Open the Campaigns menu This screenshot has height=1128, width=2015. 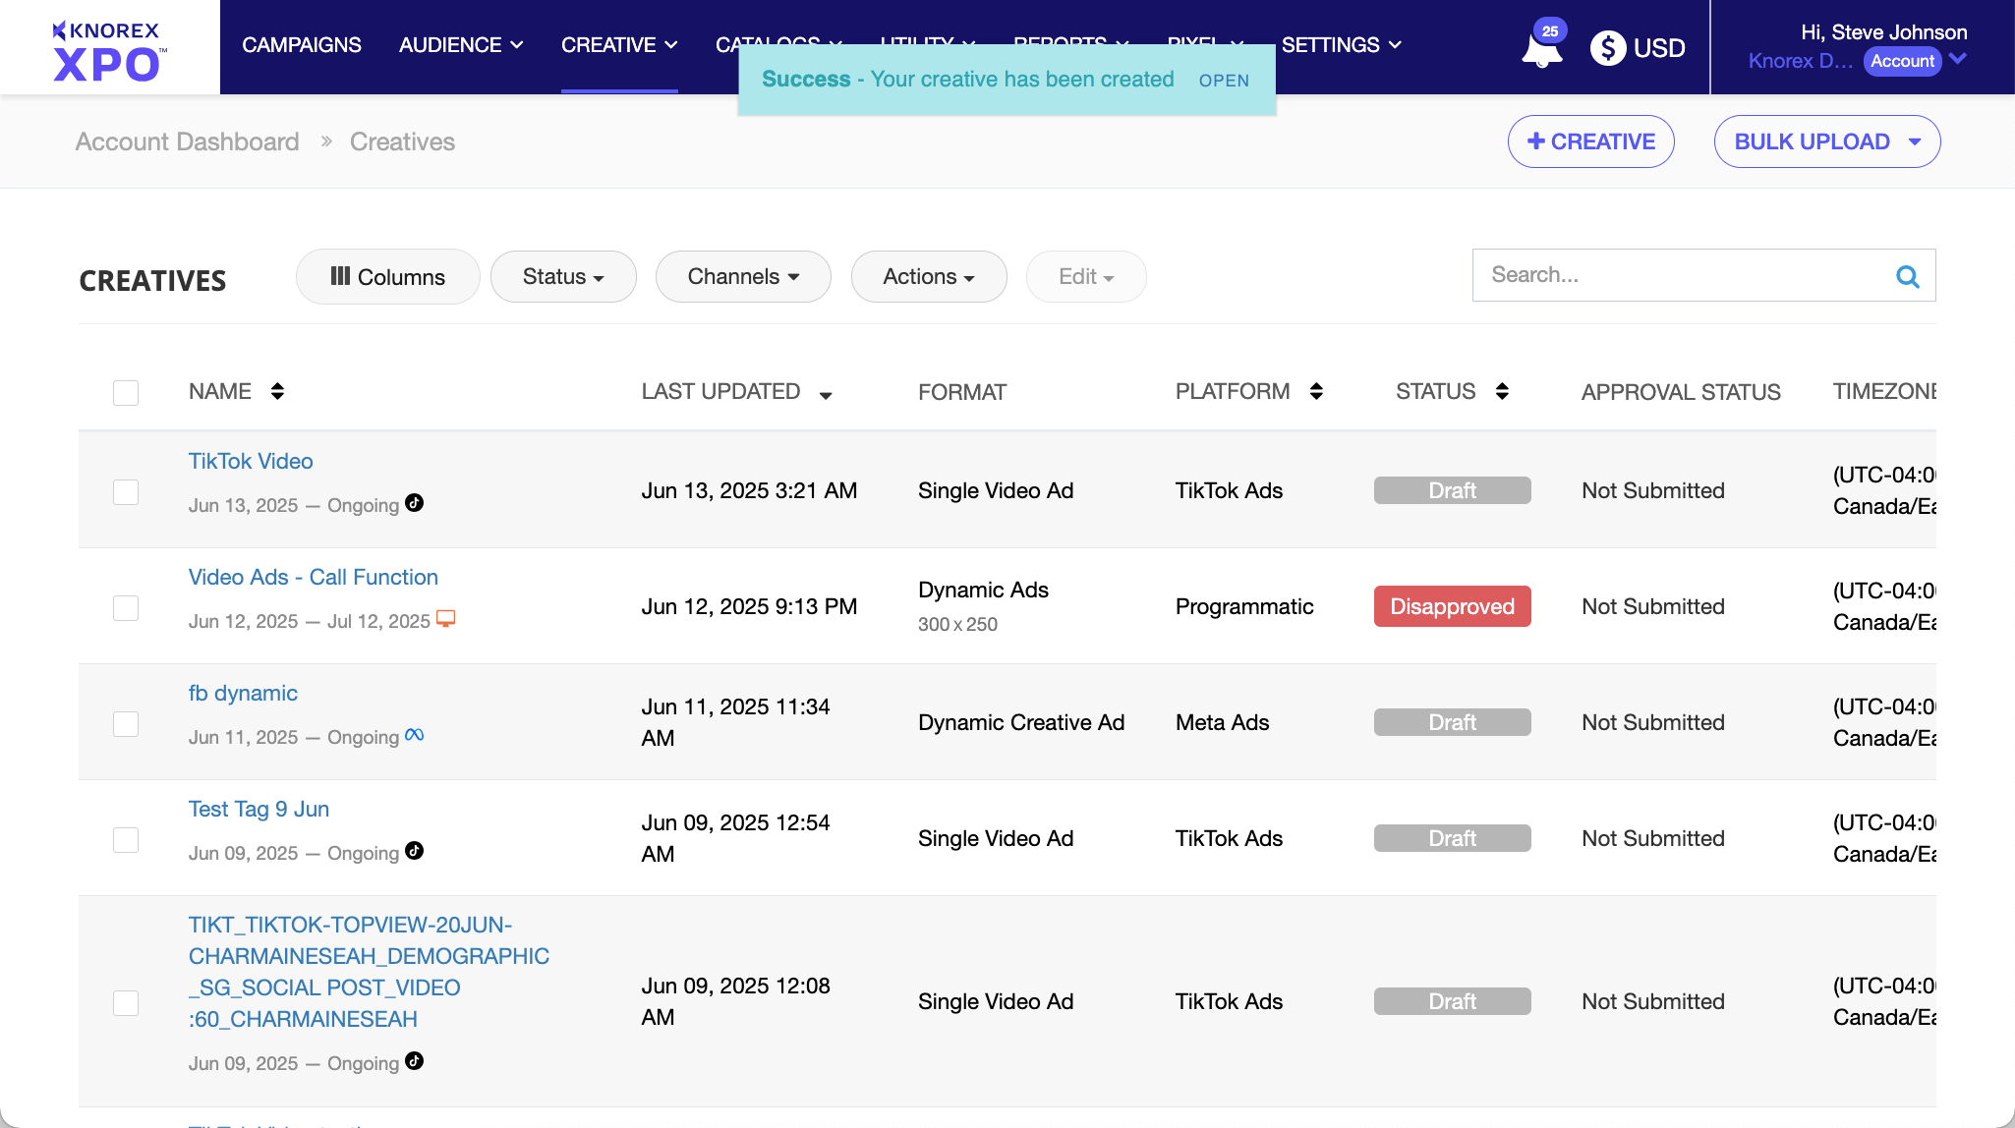coord(302,45)
